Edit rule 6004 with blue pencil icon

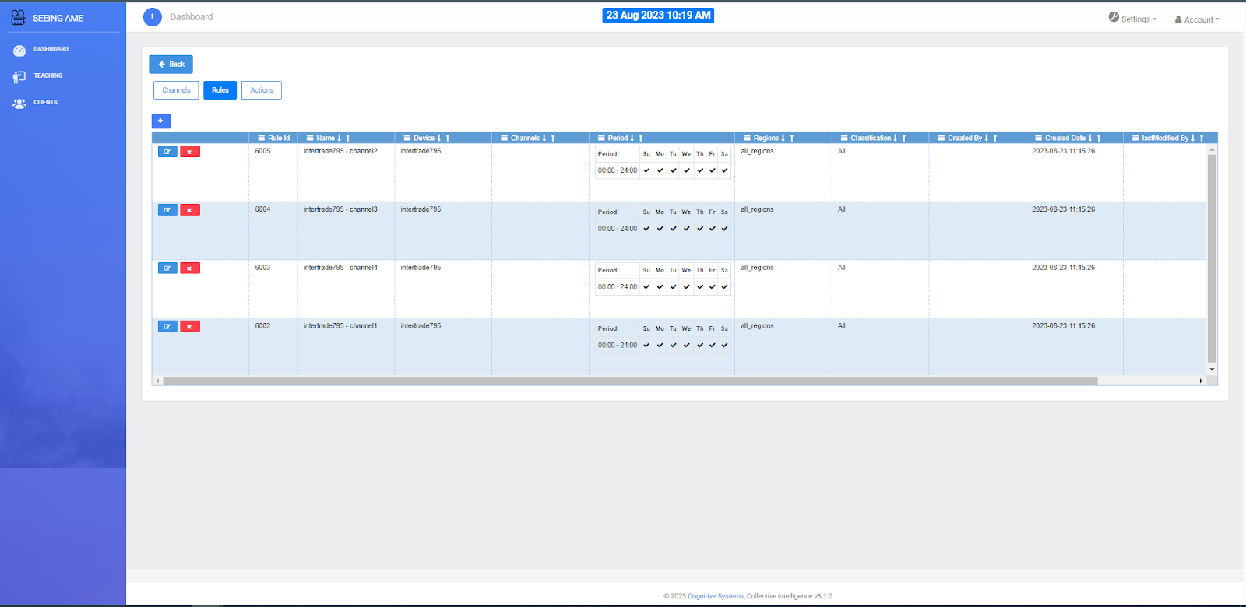pos(167,210)
